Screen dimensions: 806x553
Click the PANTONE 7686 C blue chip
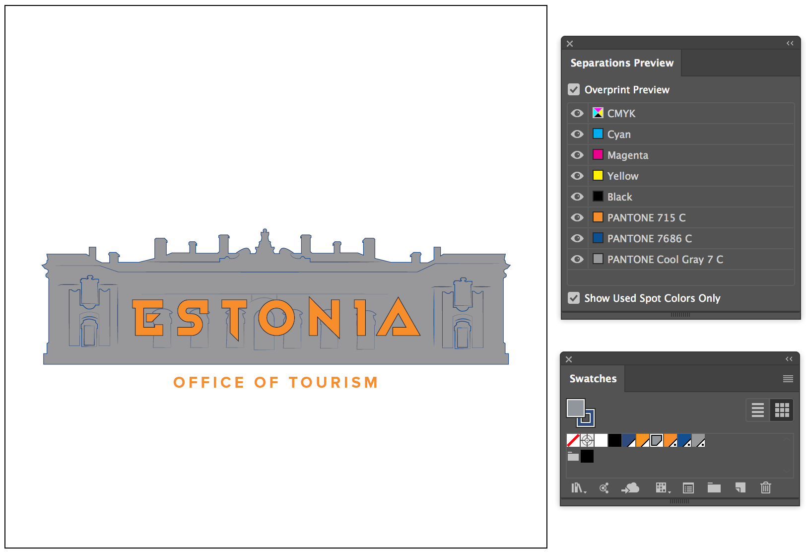[x=598, y=238]
